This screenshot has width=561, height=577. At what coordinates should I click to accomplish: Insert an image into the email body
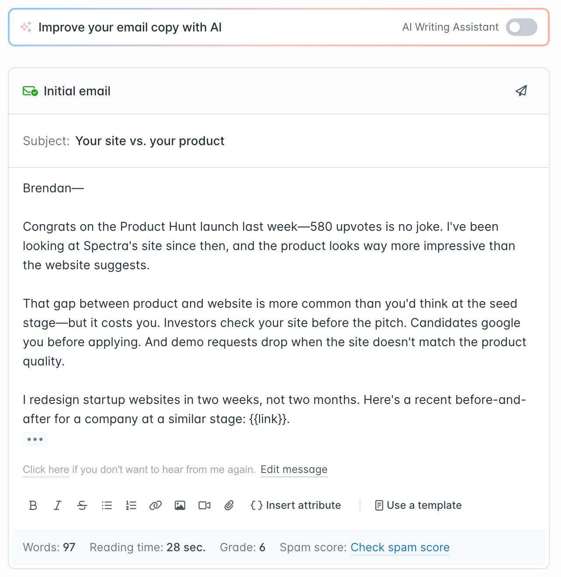pyautogui.click(x=180, y=505)
